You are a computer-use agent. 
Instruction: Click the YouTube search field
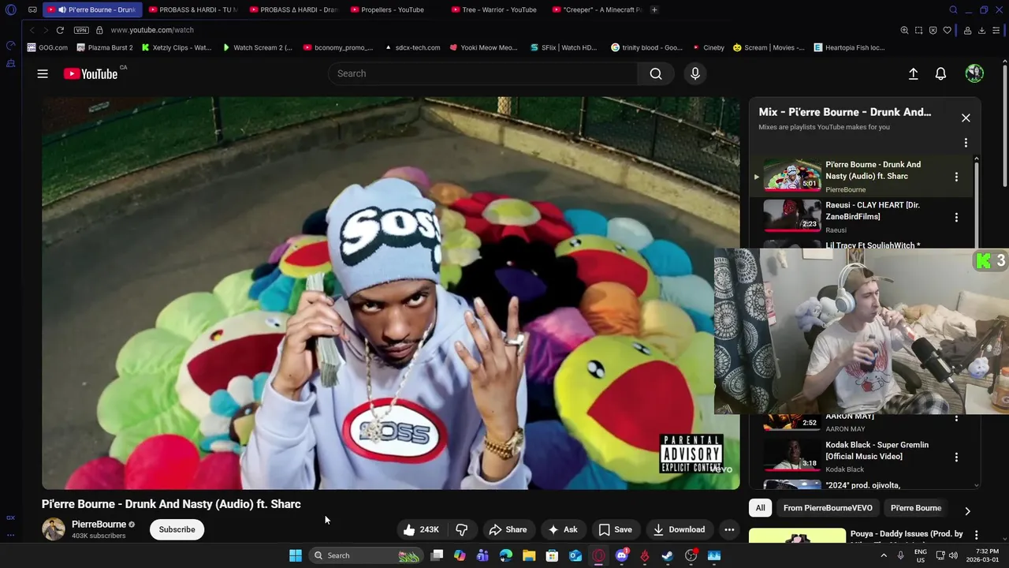click(482, 73)
